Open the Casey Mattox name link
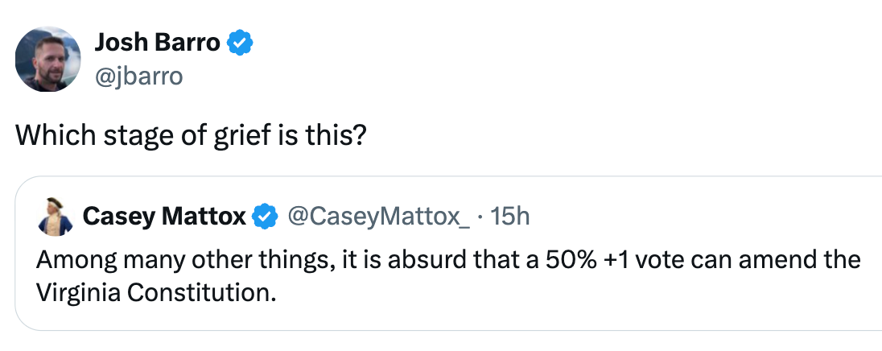Image resolution: width=882 pixels, height=351 pixels. coord(164,217)
